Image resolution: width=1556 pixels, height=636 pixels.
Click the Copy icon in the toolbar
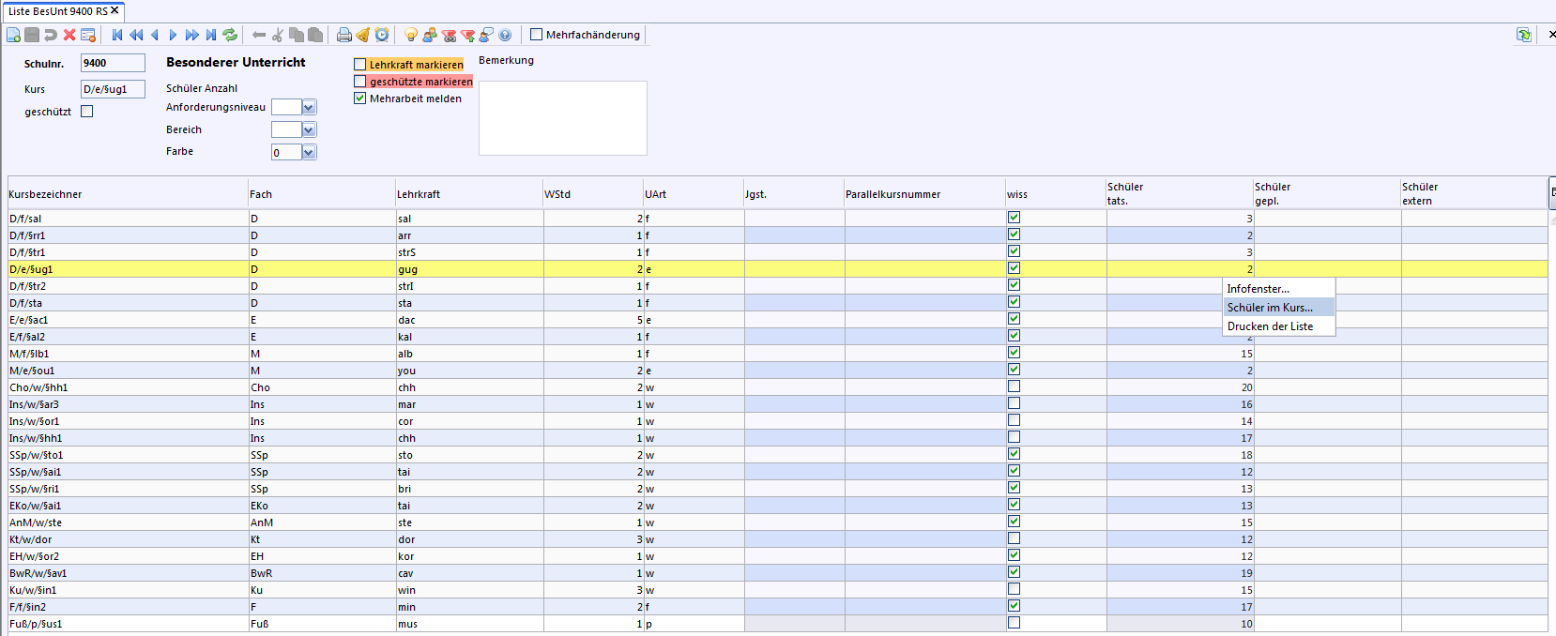point(297,35)
